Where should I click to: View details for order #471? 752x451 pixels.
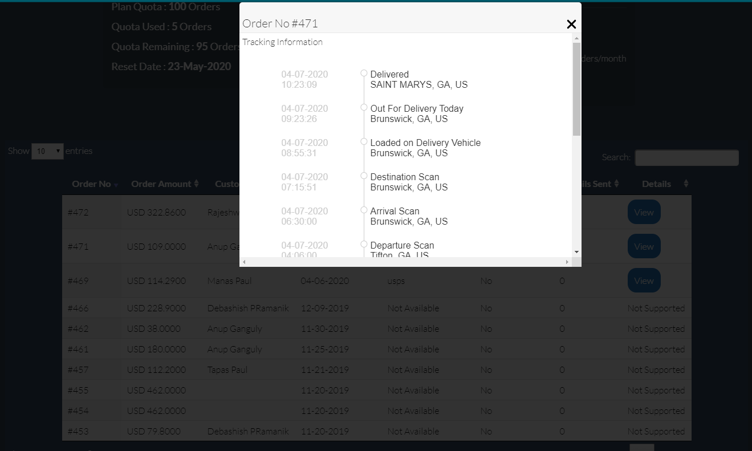(644, 246)
